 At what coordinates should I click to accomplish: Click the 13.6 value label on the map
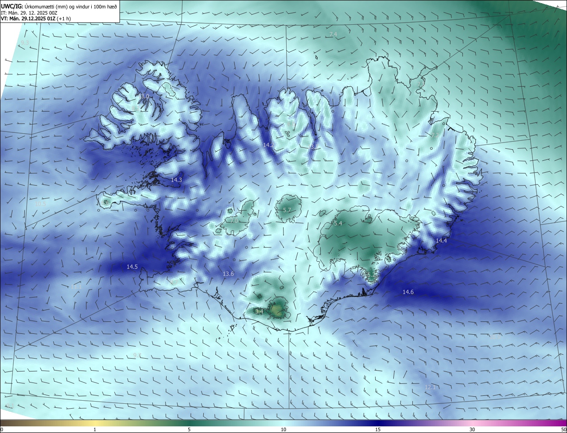point(228,274)
